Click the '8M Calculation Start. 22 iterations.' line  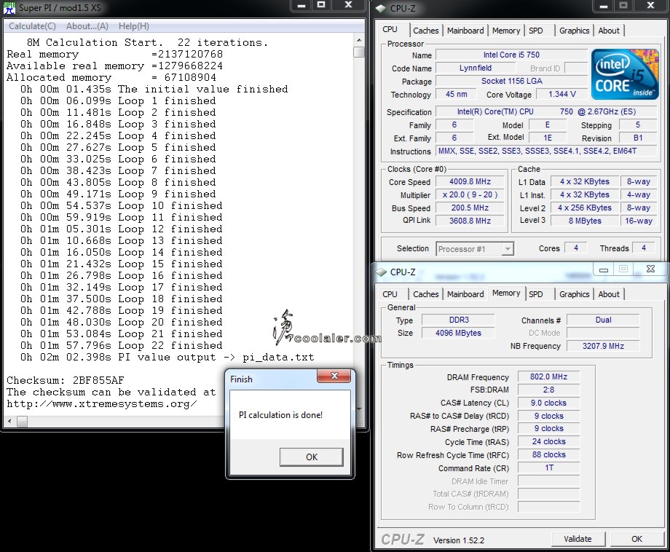pyautogui.click(x=147, y=42)
